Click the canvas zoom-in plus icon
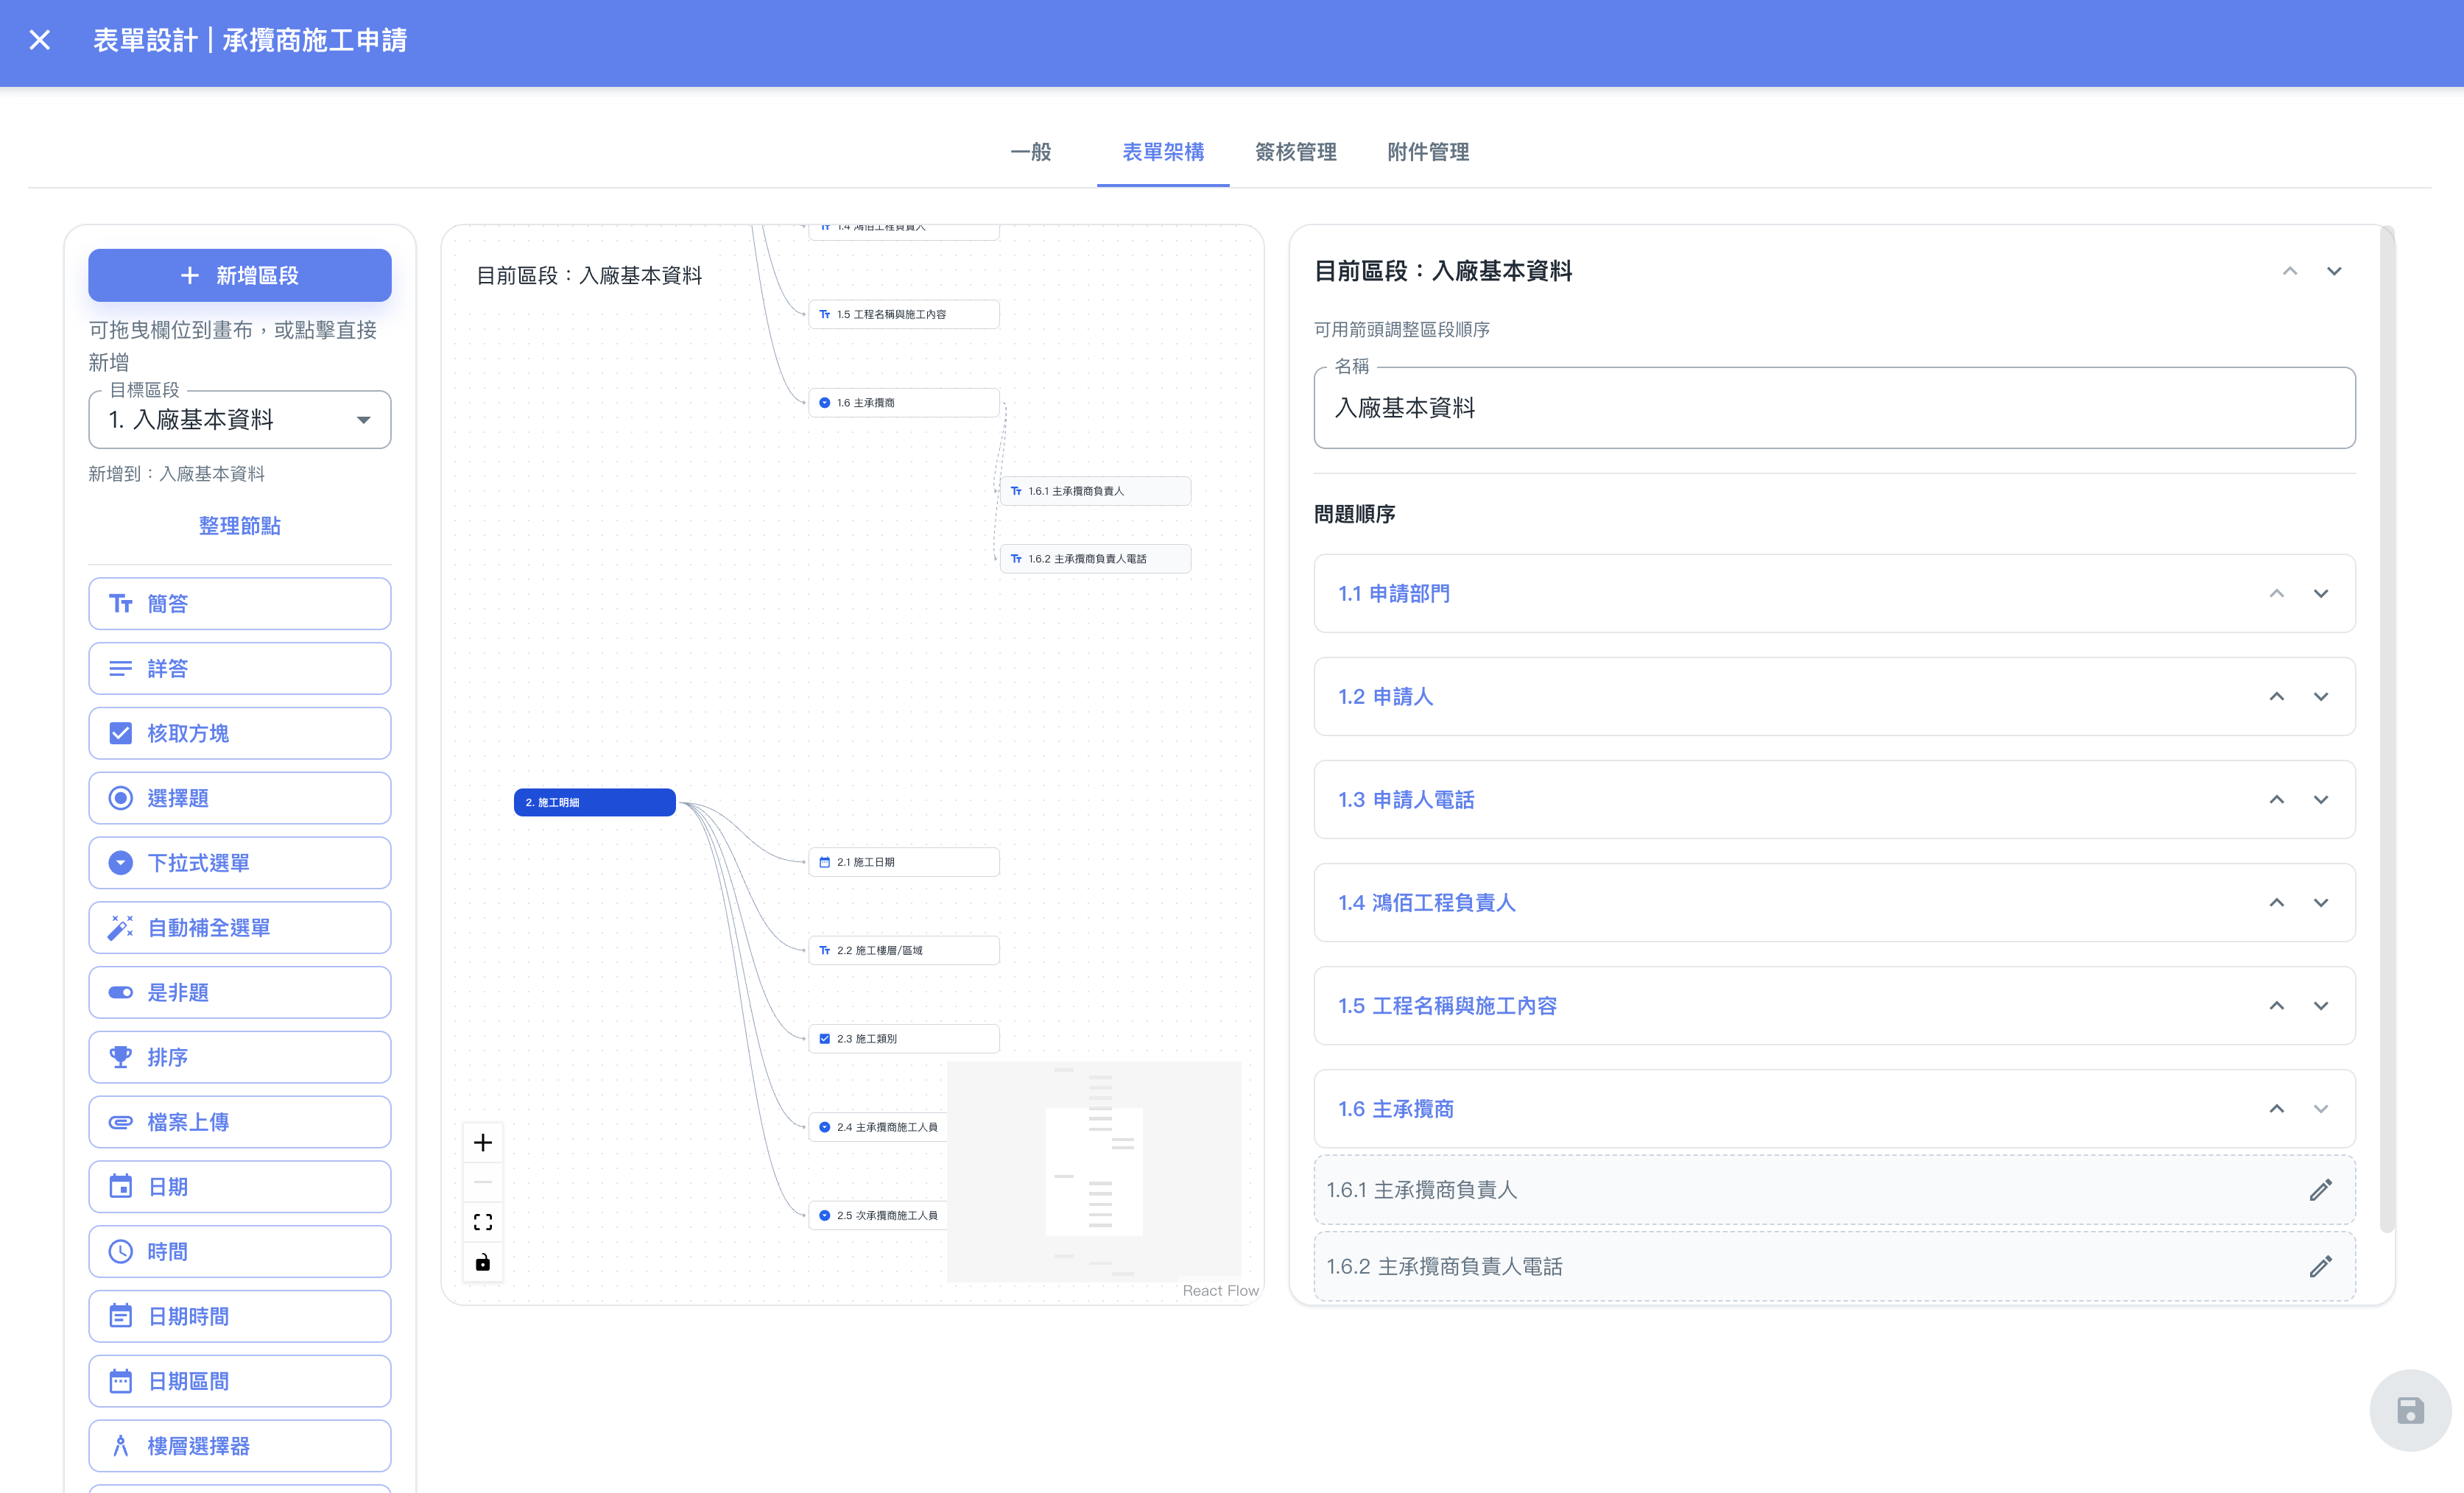Viewport: 2464px width, 1493px height. coord(483,1142)
